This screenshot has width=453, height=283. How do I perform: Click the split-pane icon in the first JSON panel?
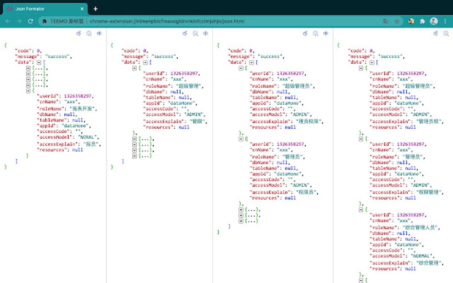99,33
